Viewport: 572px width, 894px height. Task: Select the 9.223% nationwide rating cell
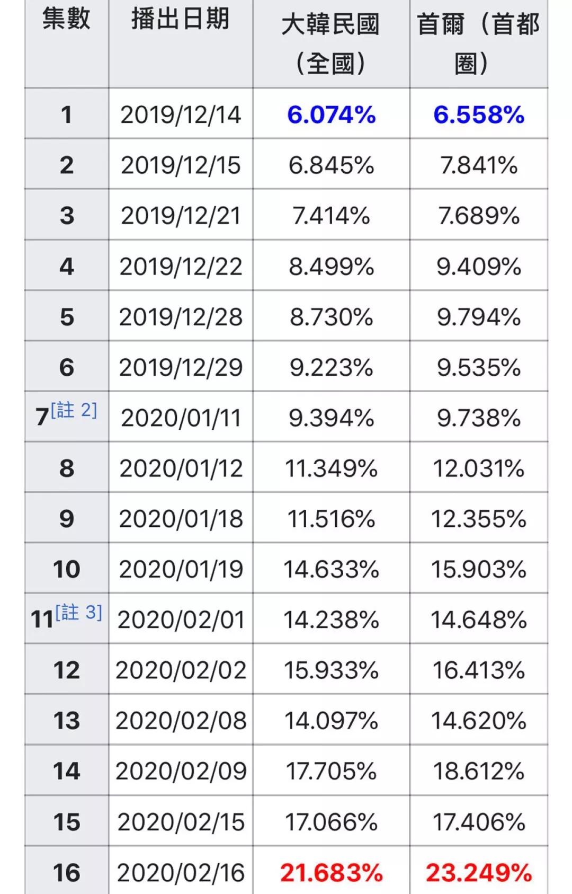point(331,367)
